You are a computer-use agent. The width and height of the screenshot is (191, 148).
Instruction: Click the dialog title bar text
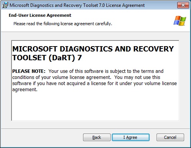pyautogui.click(x=77, y=5)
